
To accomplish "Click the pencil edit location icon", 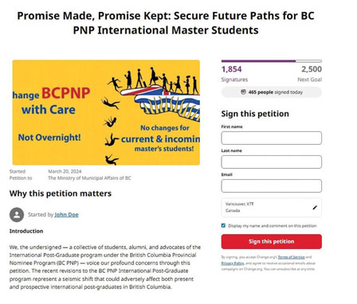I will tap(315, 208).
